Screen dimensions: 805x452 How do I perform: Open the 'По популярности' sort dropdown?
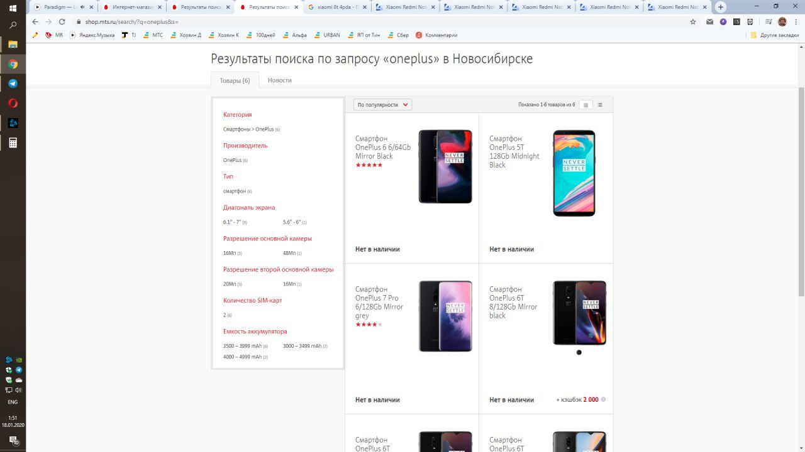(382, 105)
